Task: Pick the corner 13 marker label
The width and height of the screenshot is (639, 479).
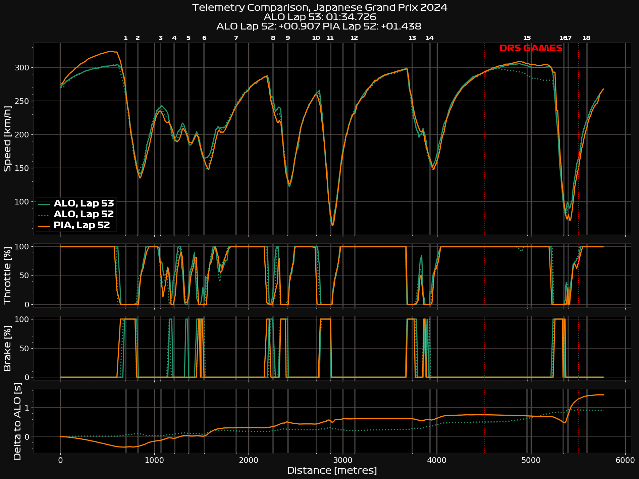Action: (x=412, y=38)
